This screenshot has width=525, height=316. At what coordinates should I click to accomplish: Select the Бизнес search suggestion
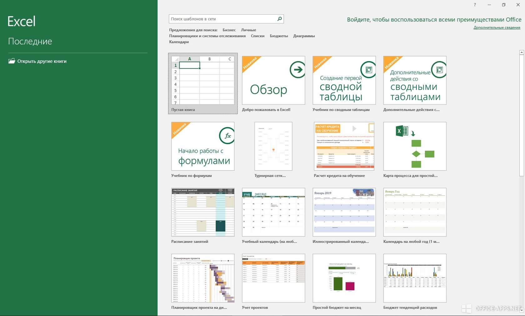pyautogui.click(x=229, y=30)
